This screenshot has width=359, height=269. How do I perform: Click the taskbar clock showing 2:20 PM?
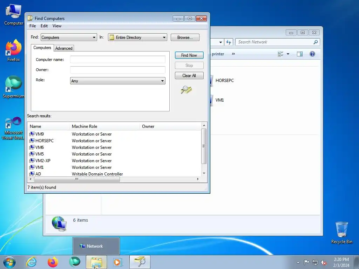click(341, 262)
